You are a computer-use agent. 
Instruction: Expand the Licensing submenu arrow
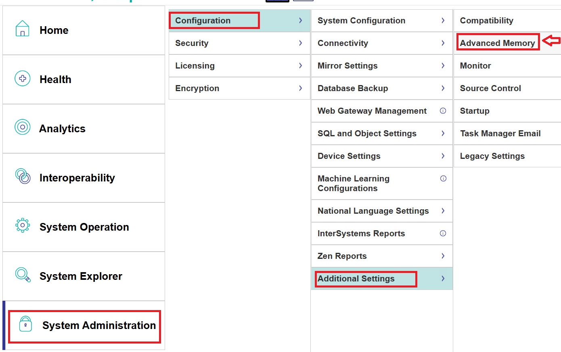pyautogui.click(x=300, y=66)
